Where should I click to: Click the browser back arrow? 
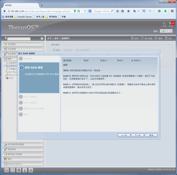pyautogui.click(x=4, y=11)
